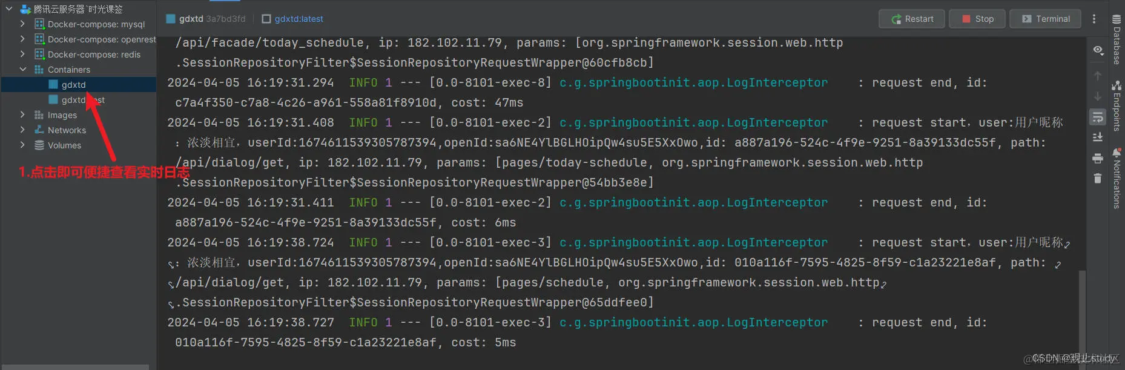Expand the Volumes node

point(22,145)
